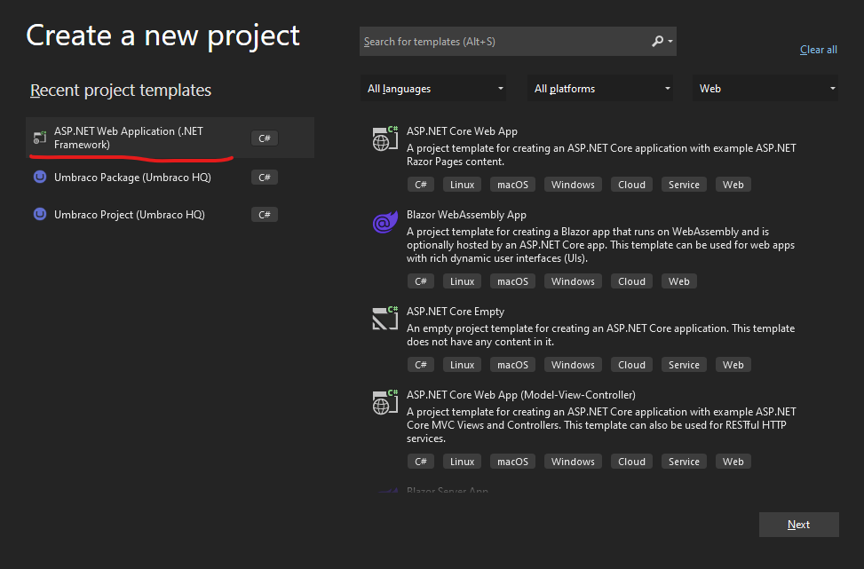The height and width of the screenshot is (569, 864).
Task: Click the Recent project templates heading
Action: click(121, 90)
